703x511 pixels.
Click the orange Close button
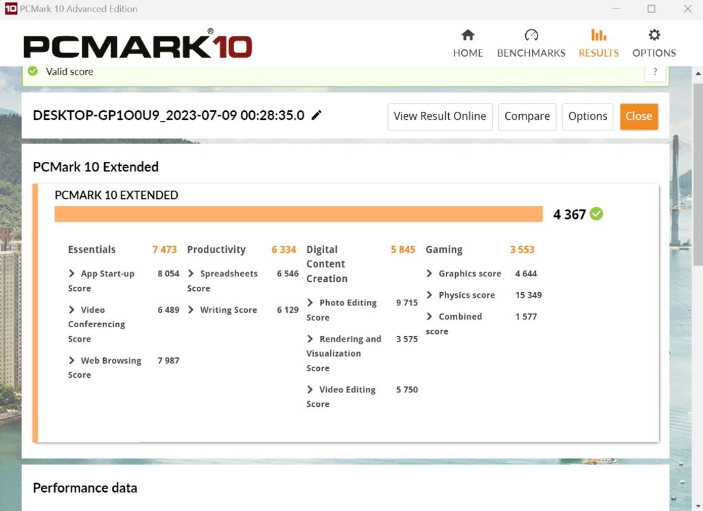(639, 117)
